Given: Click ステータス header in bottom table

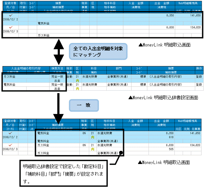Looking at the screenshot, I should 10,129.
